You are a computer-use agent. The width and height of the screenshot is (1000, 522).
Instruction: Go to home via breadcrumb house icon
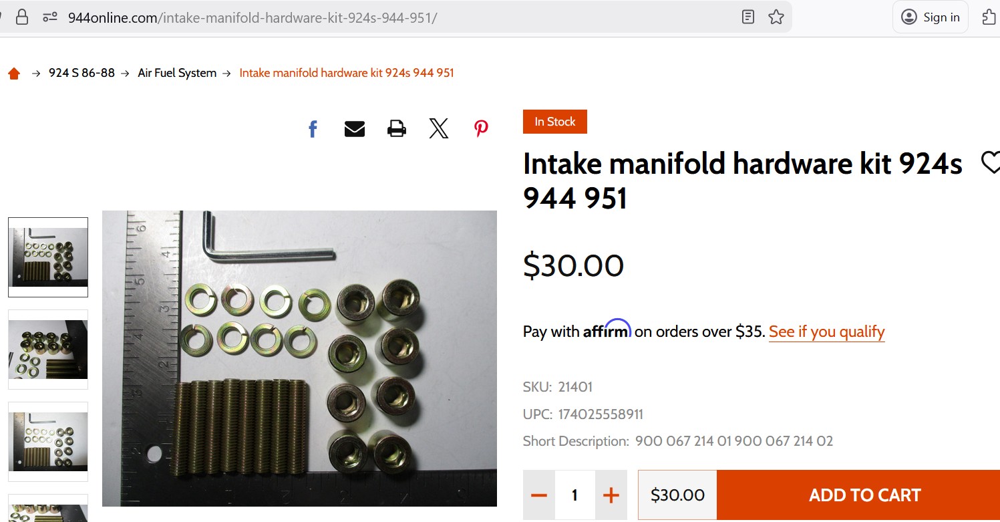click(x=14, y=74)
